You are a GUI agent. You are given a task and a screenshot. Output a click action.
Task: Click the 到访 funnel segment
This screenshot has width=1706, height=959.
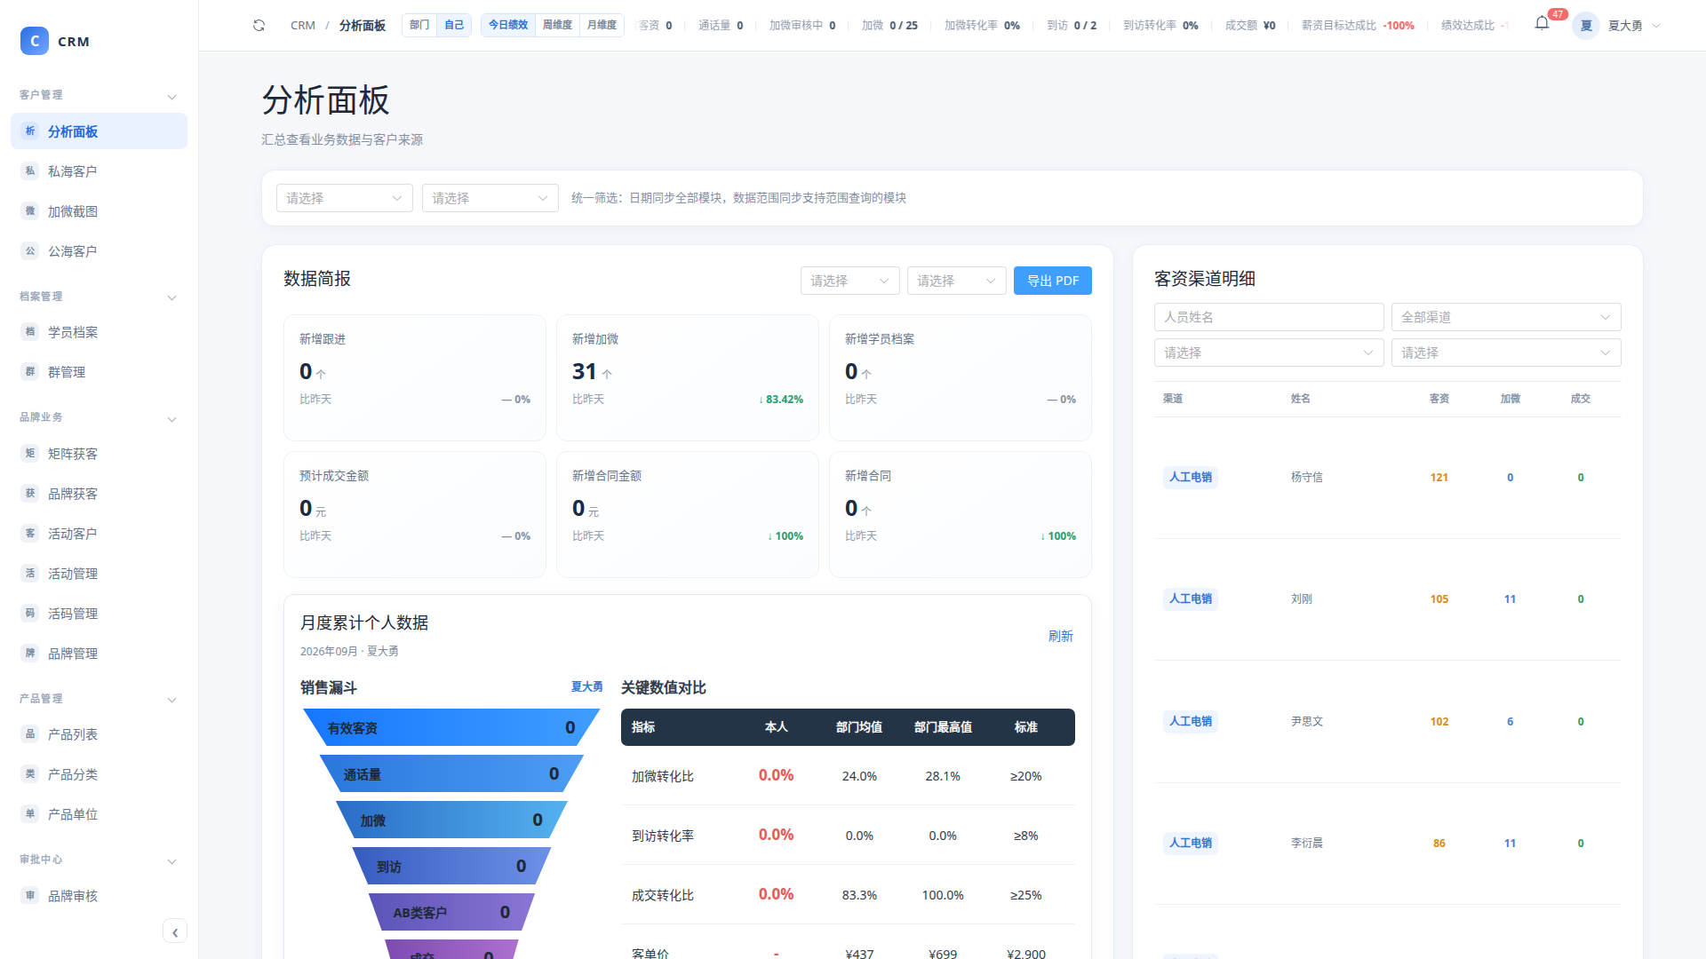pos(451,866)
